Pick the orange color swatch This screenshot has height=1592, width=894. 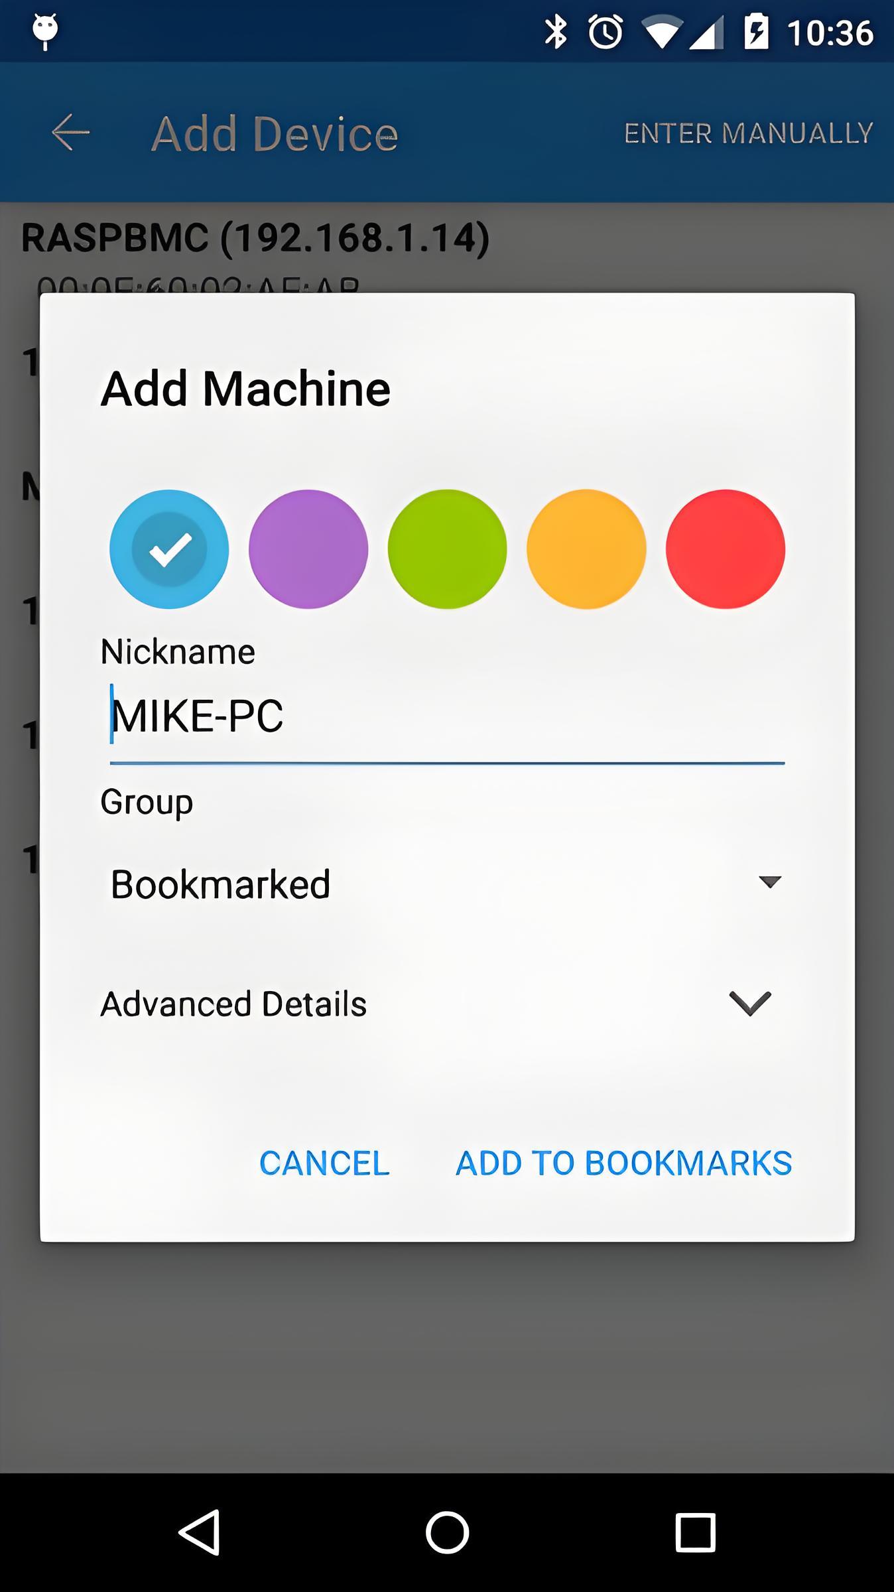(x=586, y=549)
